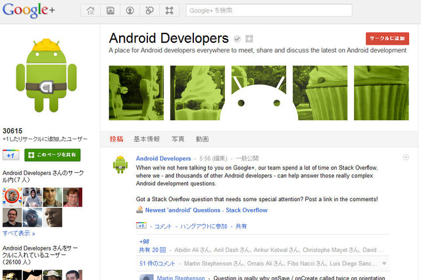Screen dimensions: 421x280
Task: Click the +98 count link
Action: point(144,242)
